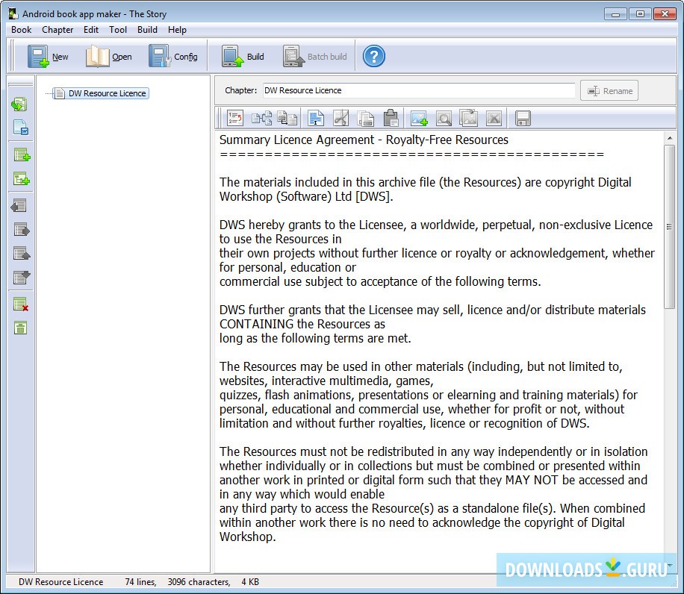Screen dimensions: 684x594
Task: Click the numbered list reorder icon in editor toolbar
Action: pos(235,118)
